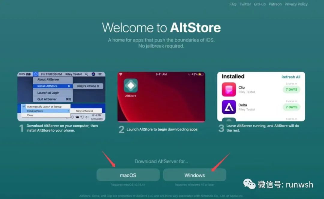This screenshot has height=199, width=324.
Task: Click the volume icon in the Windows tray
Action: click(x=87, y=117)
